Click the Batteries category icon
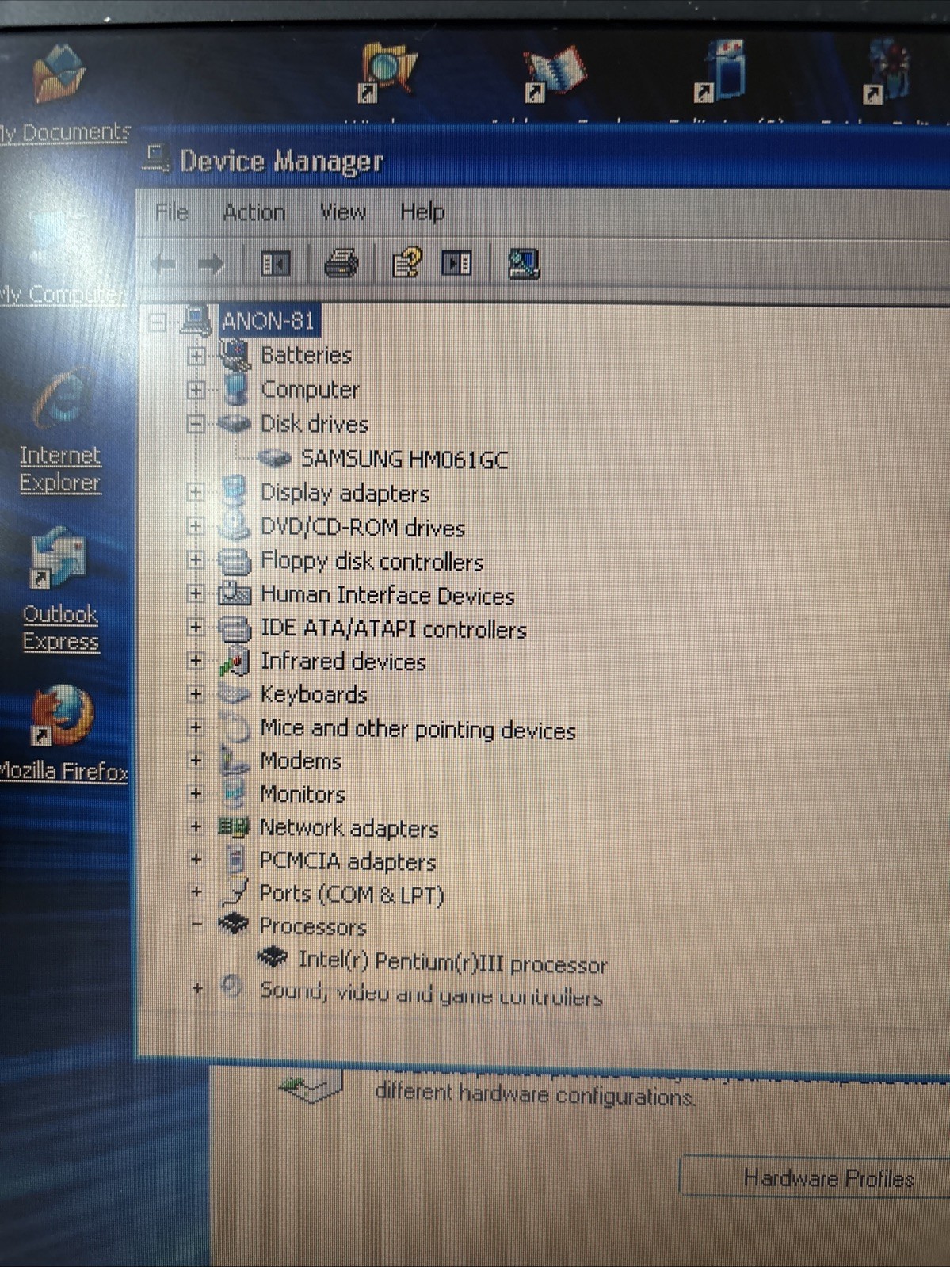This screenshot has height=1267, width=950. click(235, 355)
